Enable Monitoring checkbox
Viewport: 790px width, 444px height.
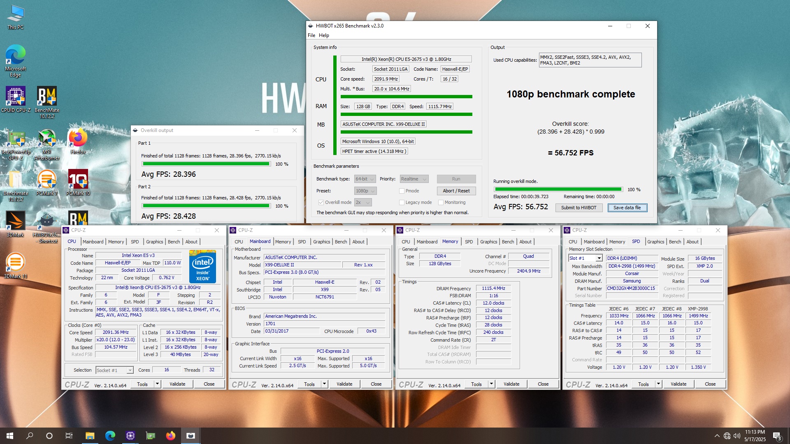pos(441,202)
